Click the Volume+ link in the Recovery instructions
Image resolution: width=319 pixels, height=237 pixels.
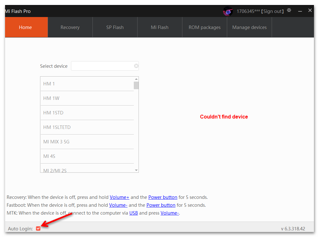pos(119,197)
